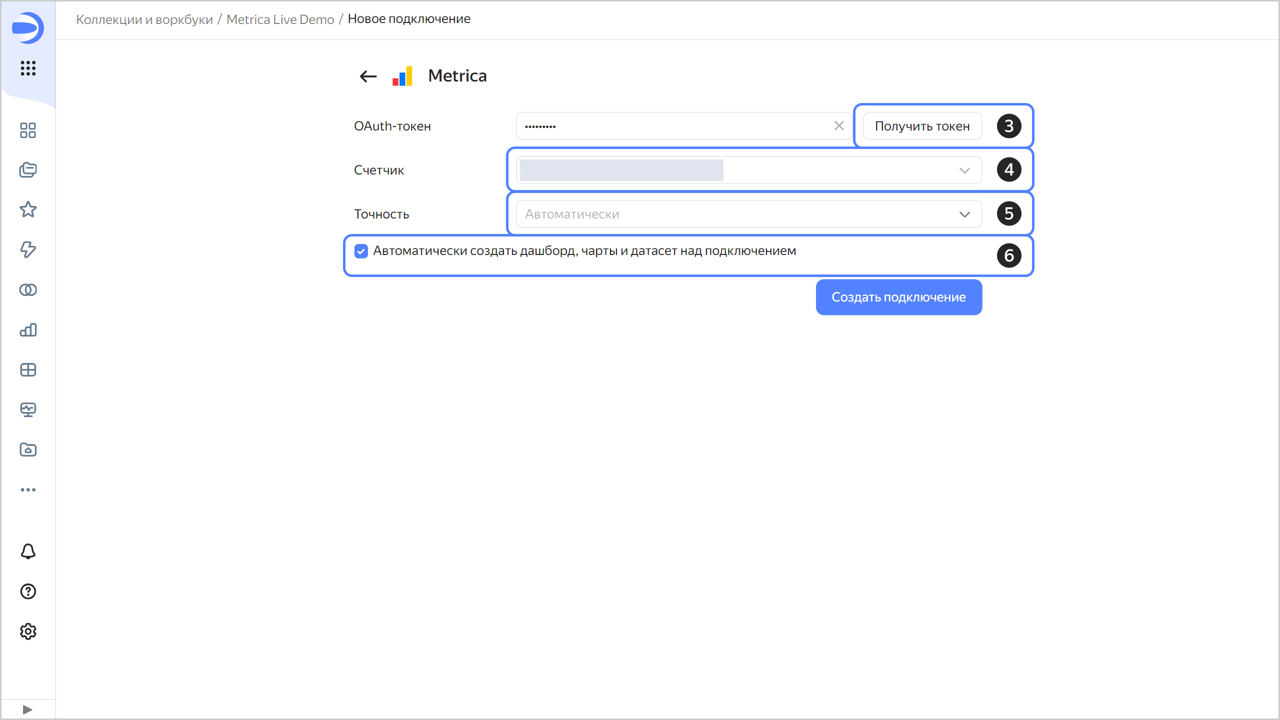1280x720 pixels.
Task: Expand the Точность accuracy dropdown
Action: point(748,214)
